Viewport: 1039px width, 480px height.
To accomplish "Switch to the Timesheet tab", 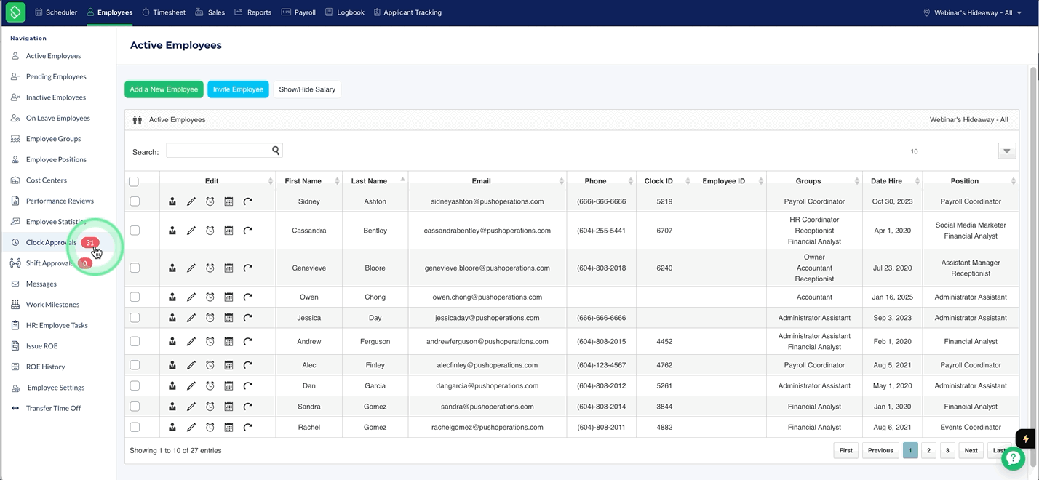I will coord(164,12).
